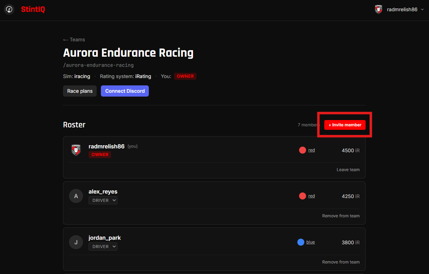Open the blue link in jordan_park's row
The image size is (429, 274).
point(311,242)
